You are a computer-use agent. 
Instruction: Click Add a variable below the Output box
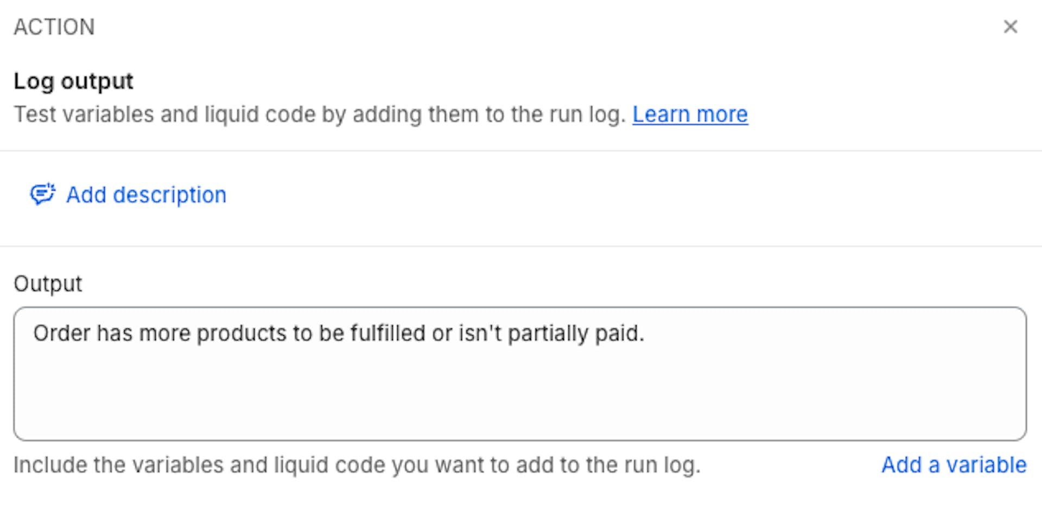point(954,465)
